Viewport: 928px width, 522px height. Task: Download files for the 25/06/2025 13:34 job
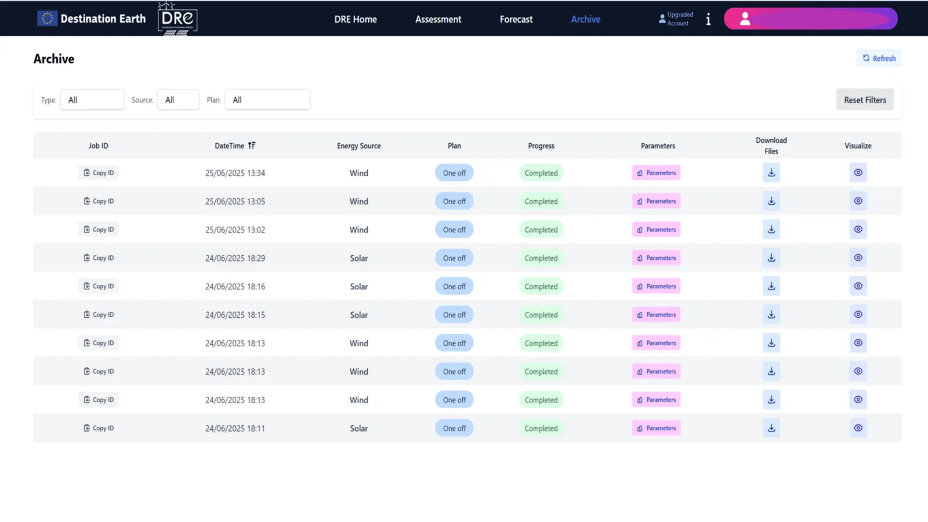771,173
